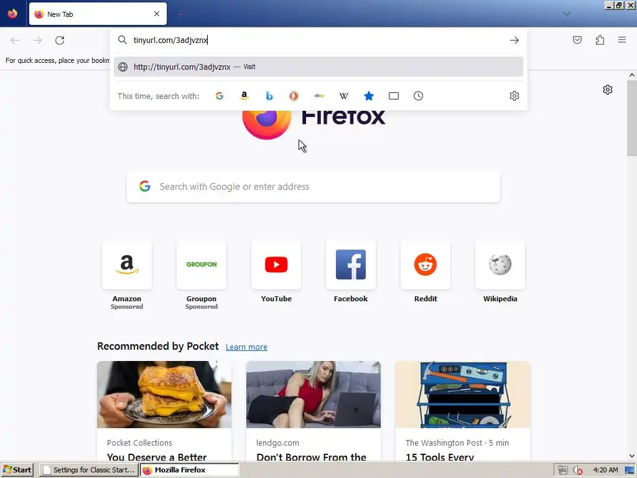The height and width of the screenshot is (478, 637).
Task: Search this time with Wikipedia
Action: click(x=343, y=96)
